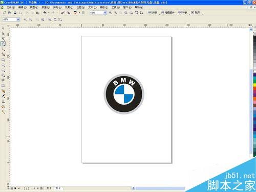Select the Text tool in the toolbox
Viewport: 256px width, 192px height.
point(3,80)
